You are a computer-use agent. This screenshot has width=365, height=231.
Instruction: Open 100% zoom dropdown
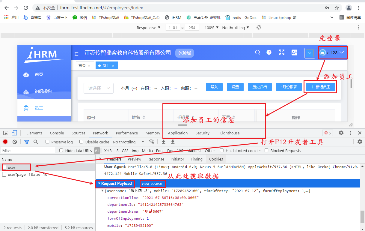212,28
